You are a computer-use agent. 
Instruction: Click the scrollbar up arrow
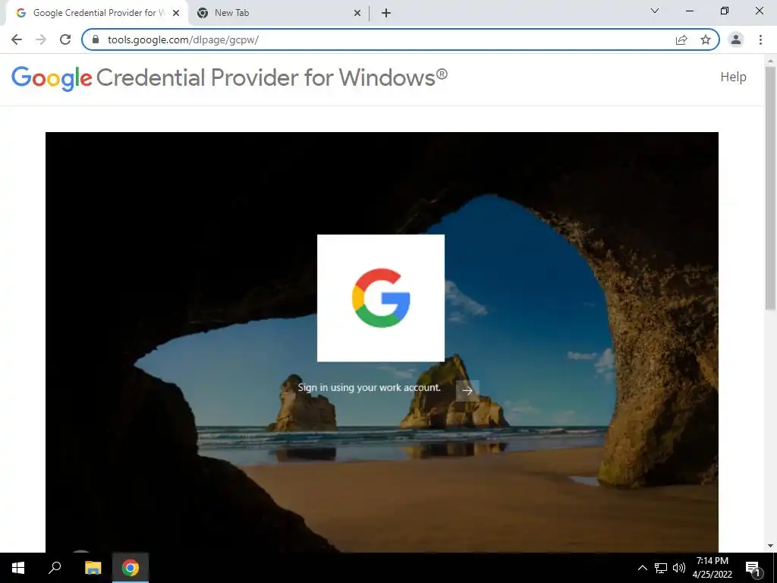[x=770, y=61]
